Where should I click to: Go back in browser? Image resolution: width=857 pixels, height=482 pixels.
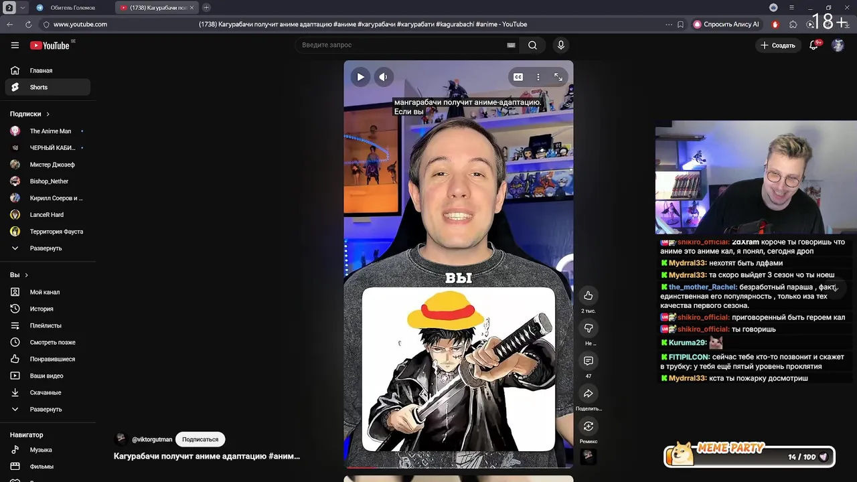[10, 24]
